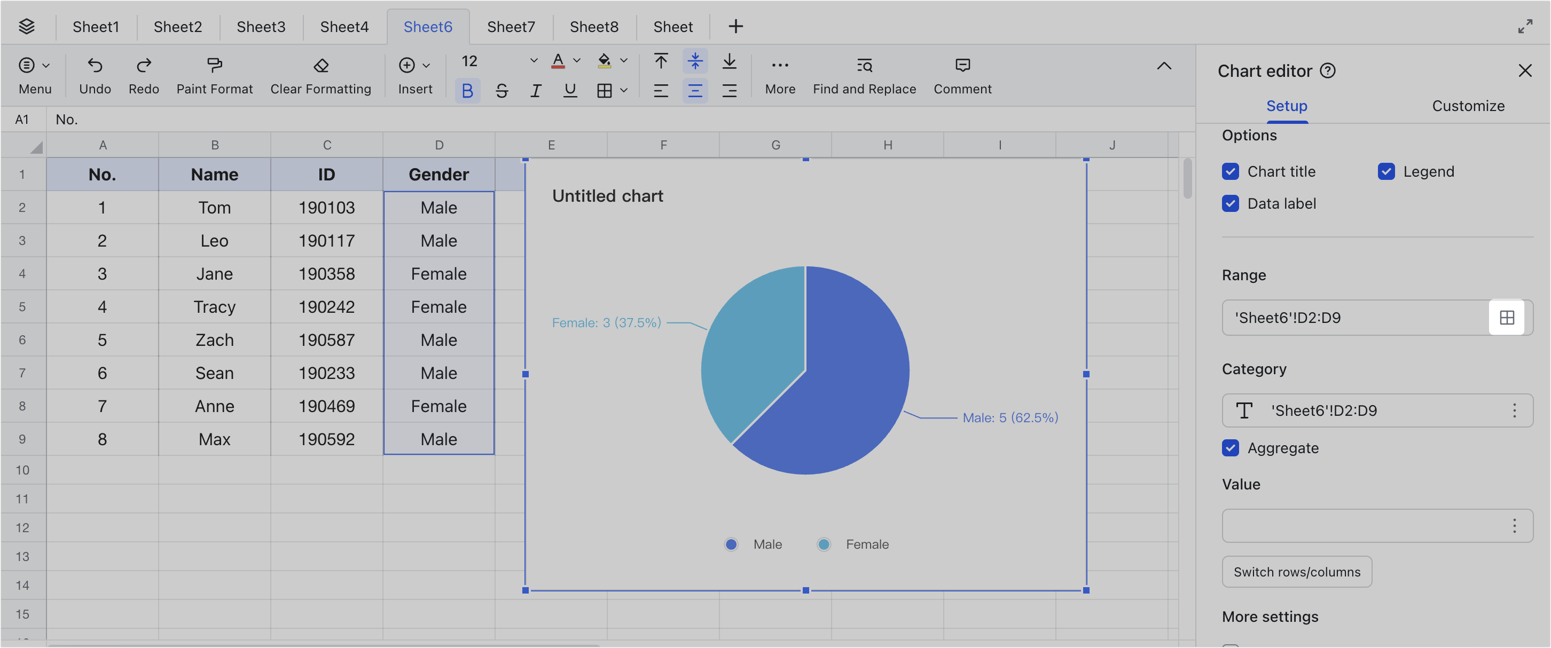1551x648 pixels.
Task: Disable the Chart title checkbox
Action: (1230, 171)
